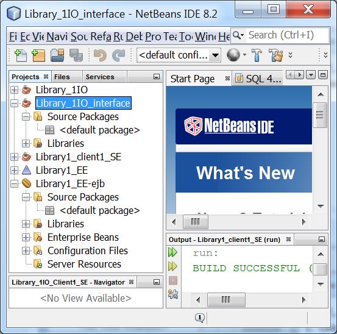Click the Stop square icon in Output
Screen dimensions: 337x334
(x=173, y=280)
